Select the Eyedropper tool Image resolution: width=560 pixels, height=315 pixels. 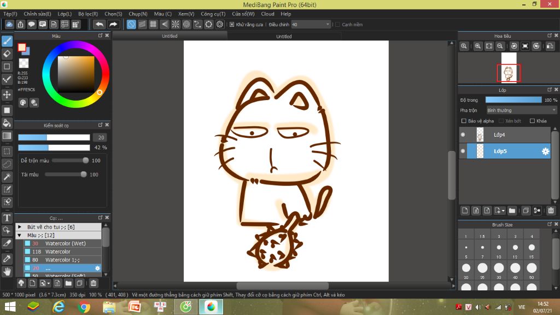(x=7, y=259)
